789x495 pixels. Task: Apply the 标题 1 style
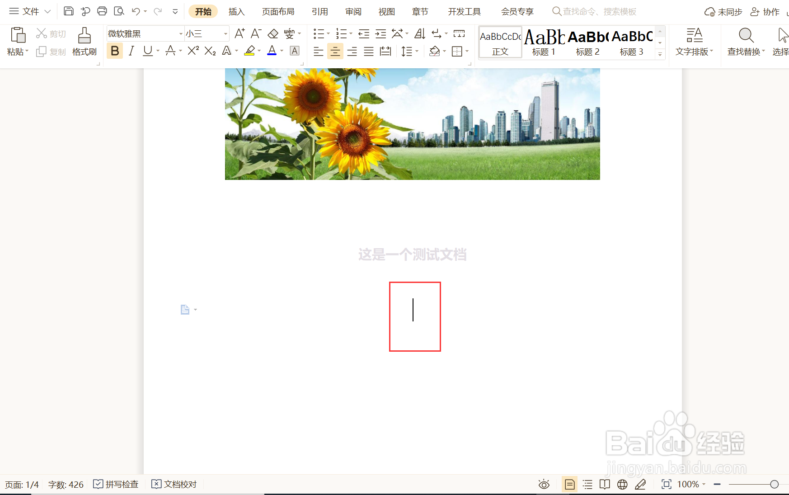[544, 42]
